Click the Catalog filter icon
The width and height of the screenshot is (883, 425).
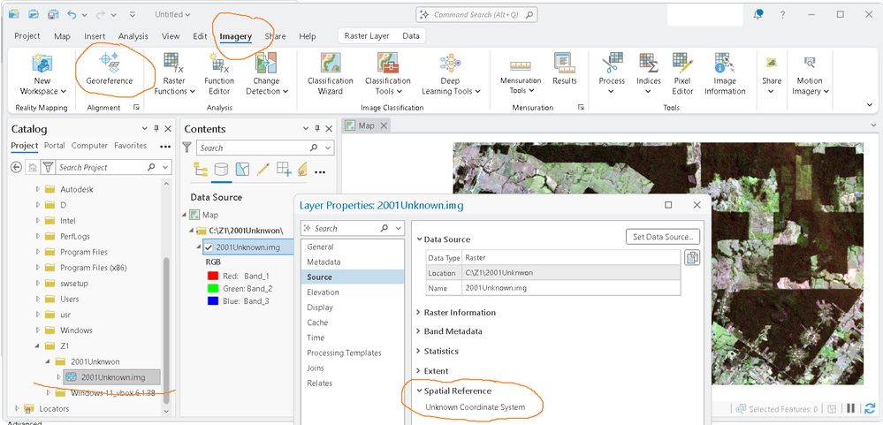coord(49,167)
